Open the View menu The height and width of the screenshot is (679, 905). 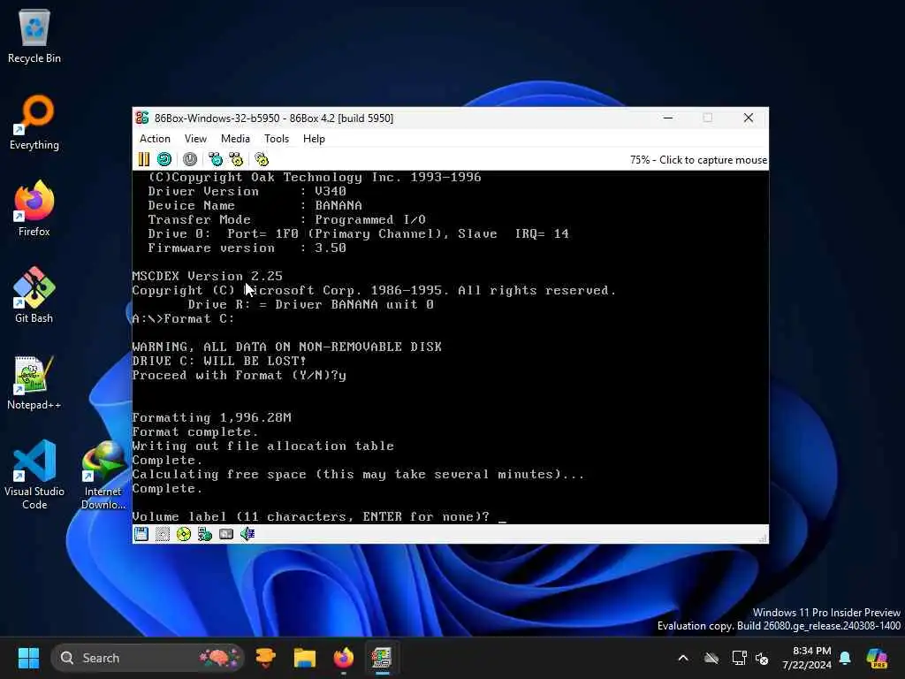click(x=195, y=139)
